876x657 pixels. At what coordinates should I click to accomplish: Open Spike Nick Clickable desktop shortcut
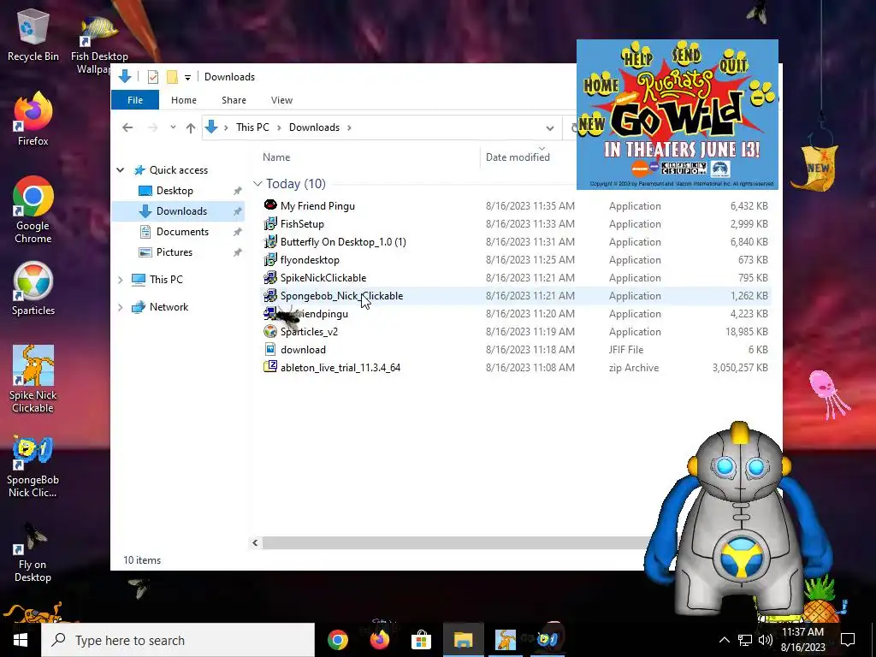(x=33, y=379)
